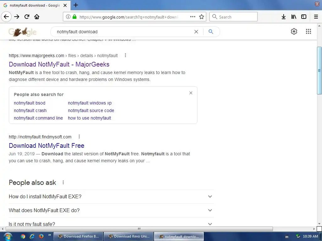This screenshot has height=241, width=322.
Task: Search for notmyfault command line
Action: coord(38,118)
